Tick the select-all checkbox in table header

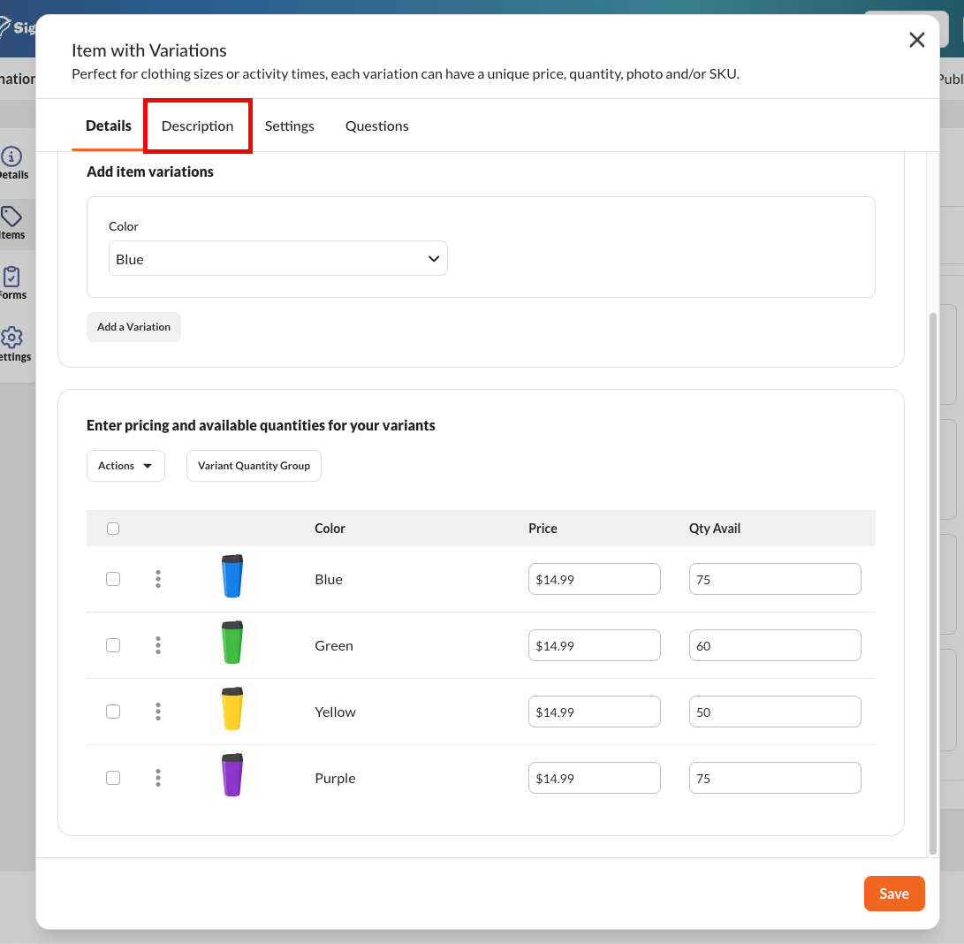[113, 529]
